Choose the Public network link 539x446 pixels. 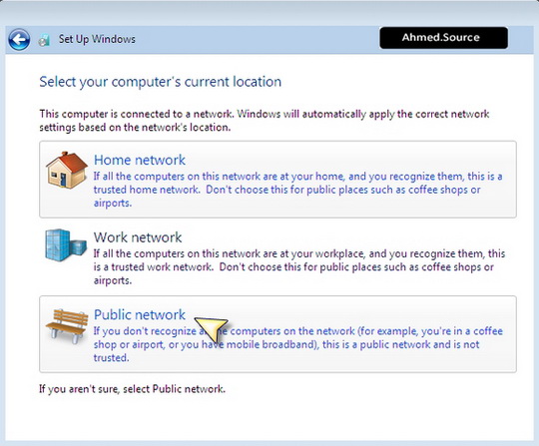click(x=140, y=314)
